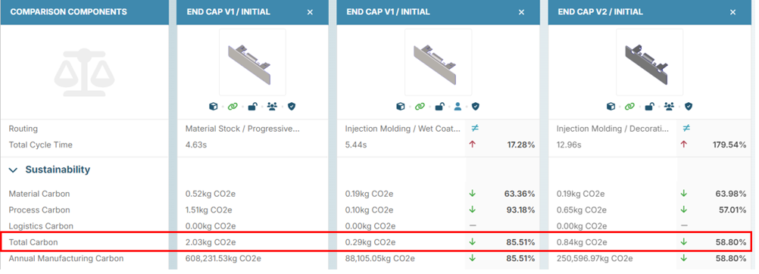Screen dimensions: 759x274
Task: Click the unlocked padlock icon in End Cap V2 column
Action: pos(649,107)
